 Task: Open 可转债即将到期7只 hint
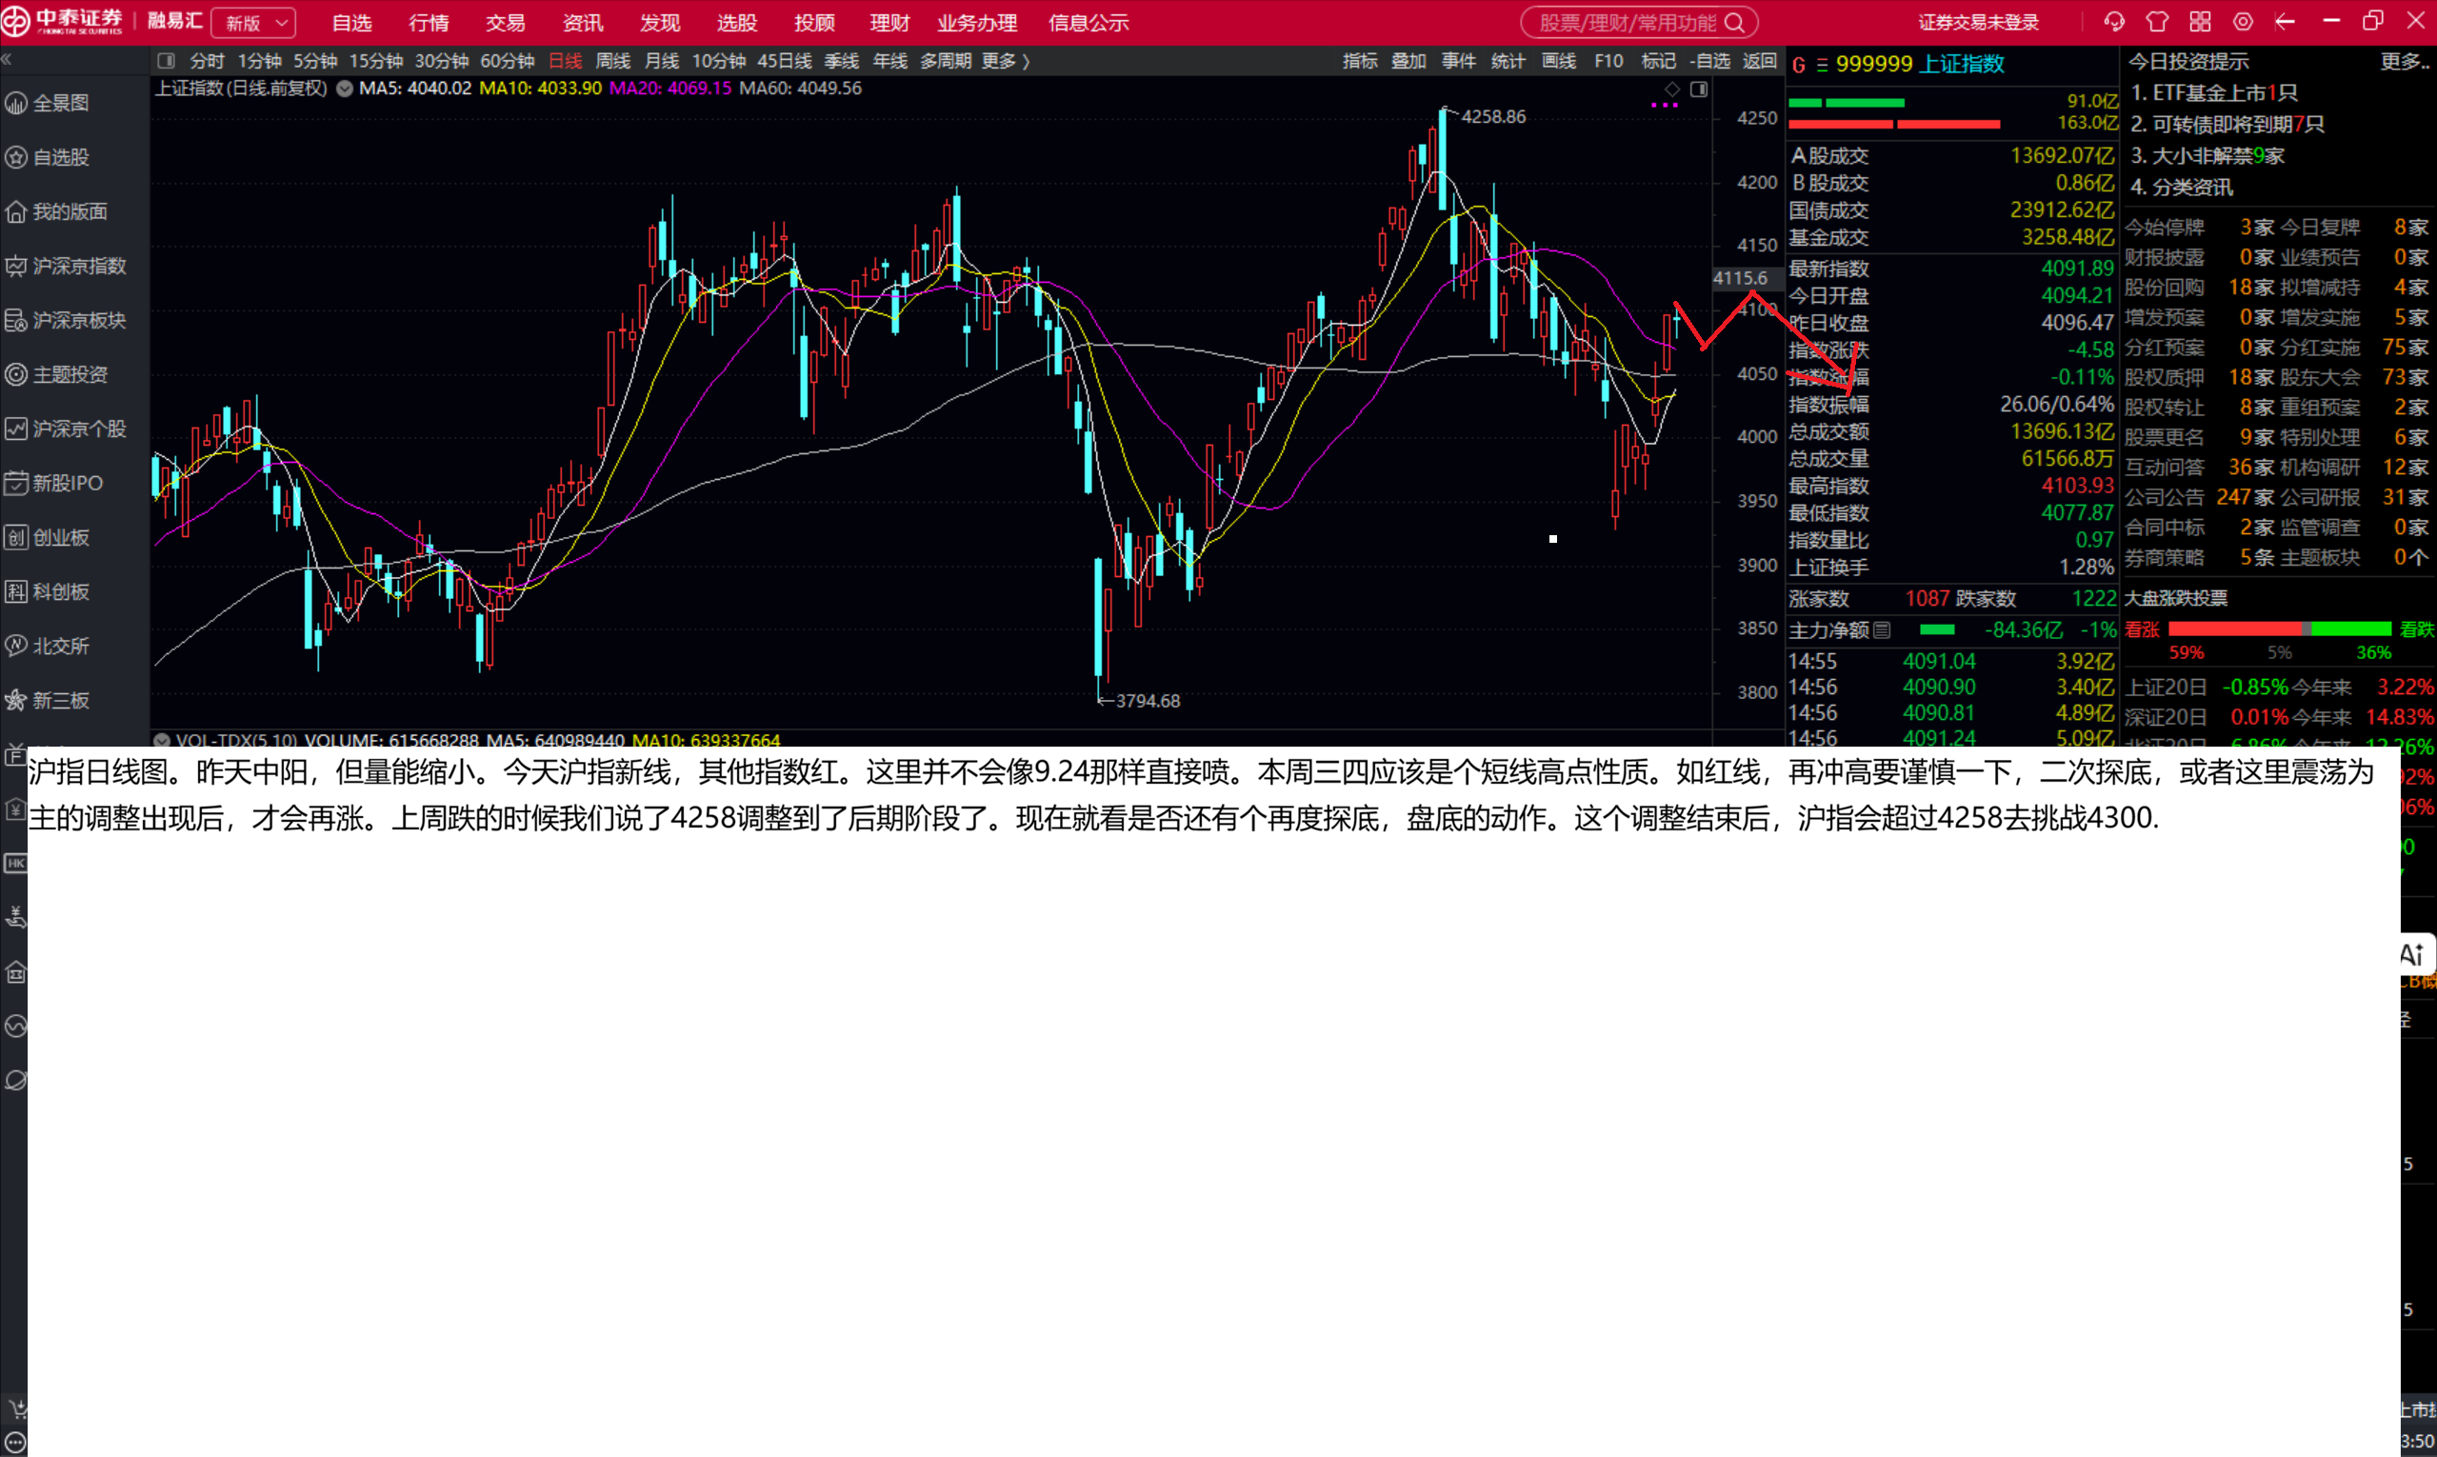coord(2227,125)
